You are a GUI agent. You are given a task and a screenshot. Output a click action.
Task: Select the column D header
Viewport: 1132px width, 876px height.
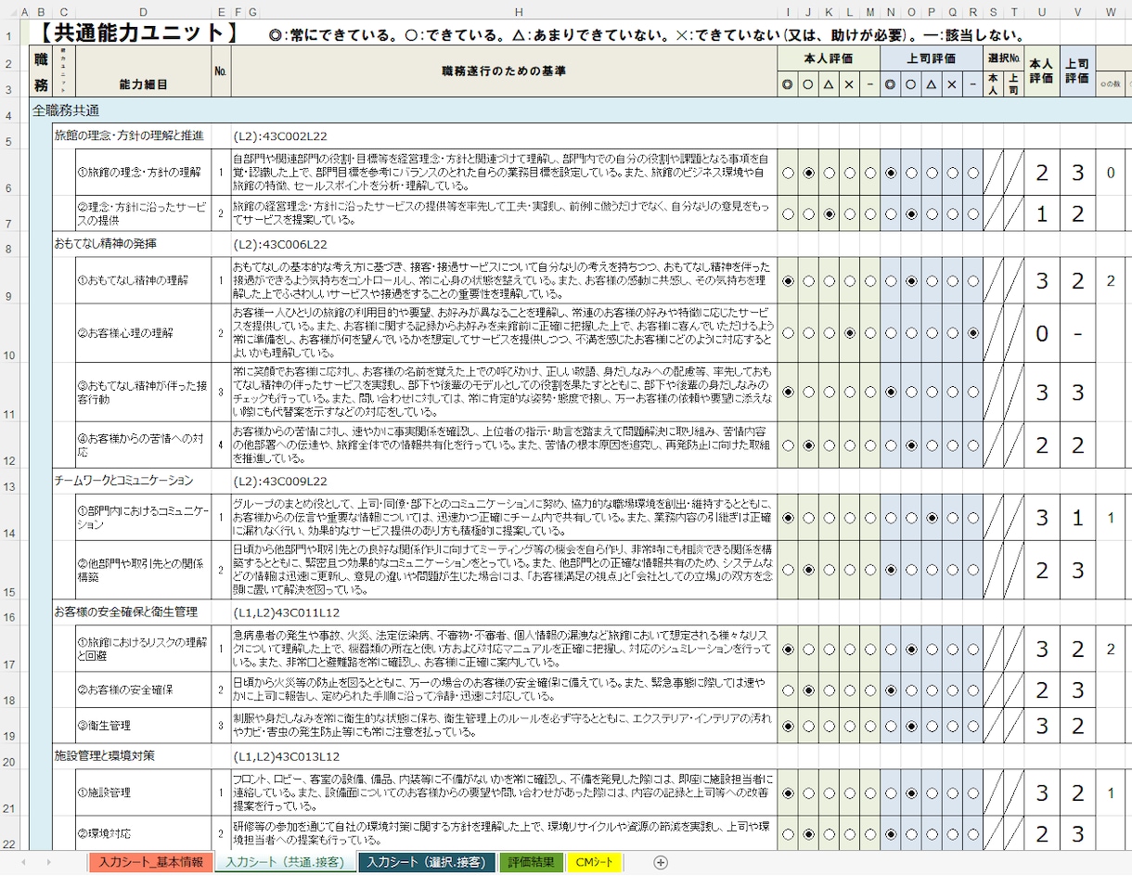143,11
